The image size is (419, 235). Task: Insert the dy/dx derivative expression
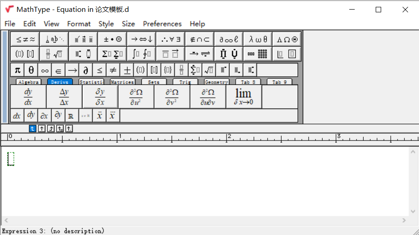point(28,97)
